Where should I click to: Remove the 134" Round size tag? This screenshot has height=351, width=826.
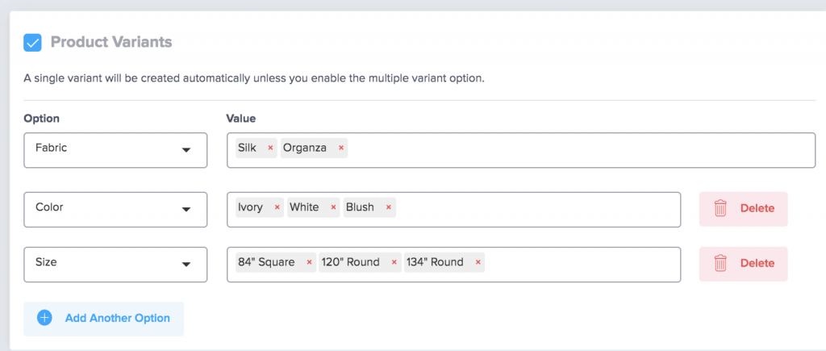(478, 262)
